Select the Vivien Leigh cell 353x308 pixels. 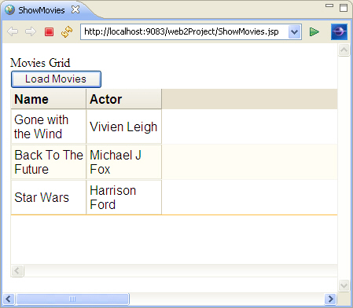124,126
